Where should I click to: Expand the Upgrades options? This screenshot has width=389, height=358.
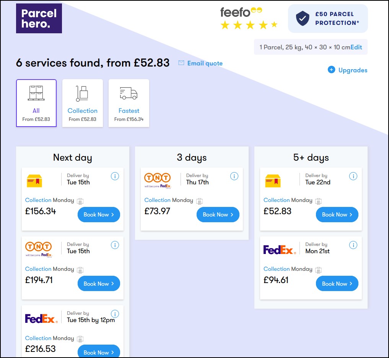353,70
